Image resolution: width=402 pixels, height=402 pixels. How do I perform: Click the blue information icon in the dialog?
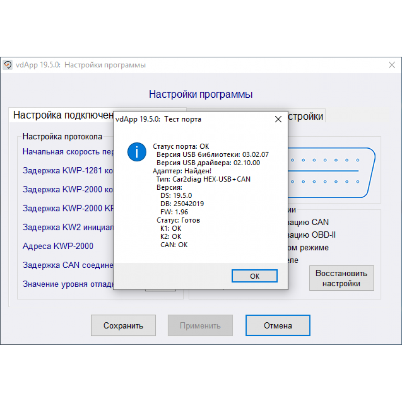click(137, 152)
